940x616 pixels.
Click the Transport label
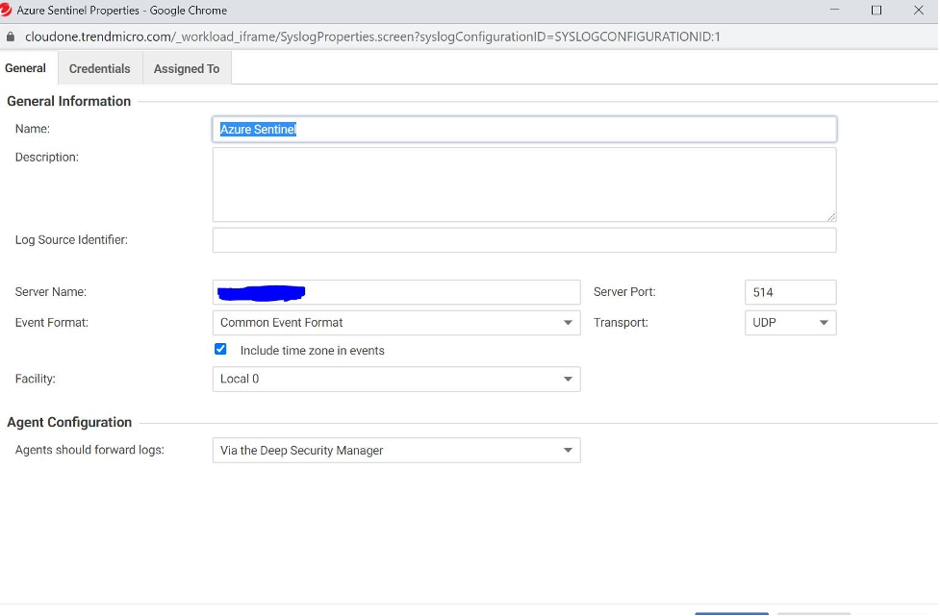[x=622, y=323]
